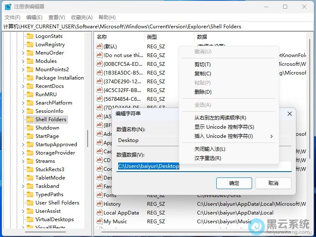Image resolution: width=316 pixels, height=237 pixels.
Task: Click the Shell Folders folder icon in tree
Action: (x=30, y=120)
